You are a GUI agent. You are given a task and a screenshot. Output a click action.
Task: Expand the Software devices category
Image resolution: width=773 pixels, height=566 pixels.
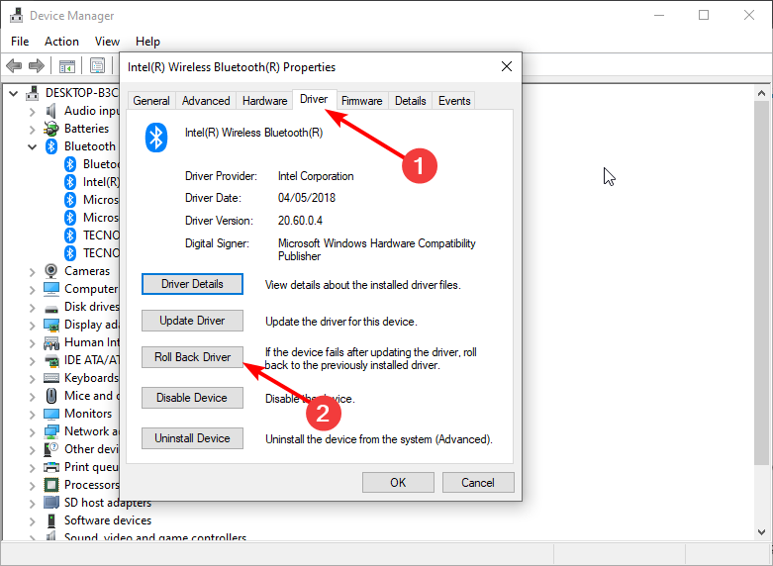point(32,520)
